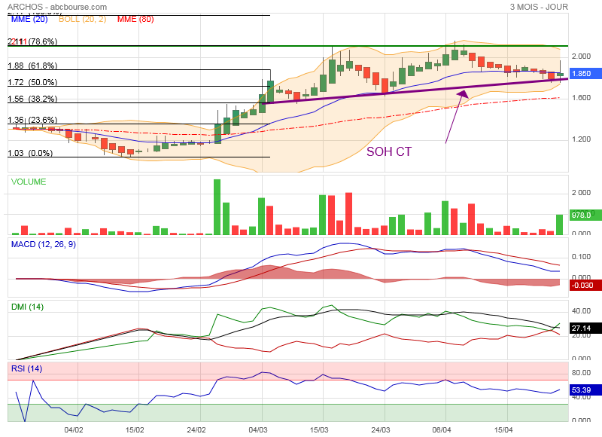Click the 40.00 DMI axis value
The height and width of the screenshot is (437, 602).
(x=581, y=310)
